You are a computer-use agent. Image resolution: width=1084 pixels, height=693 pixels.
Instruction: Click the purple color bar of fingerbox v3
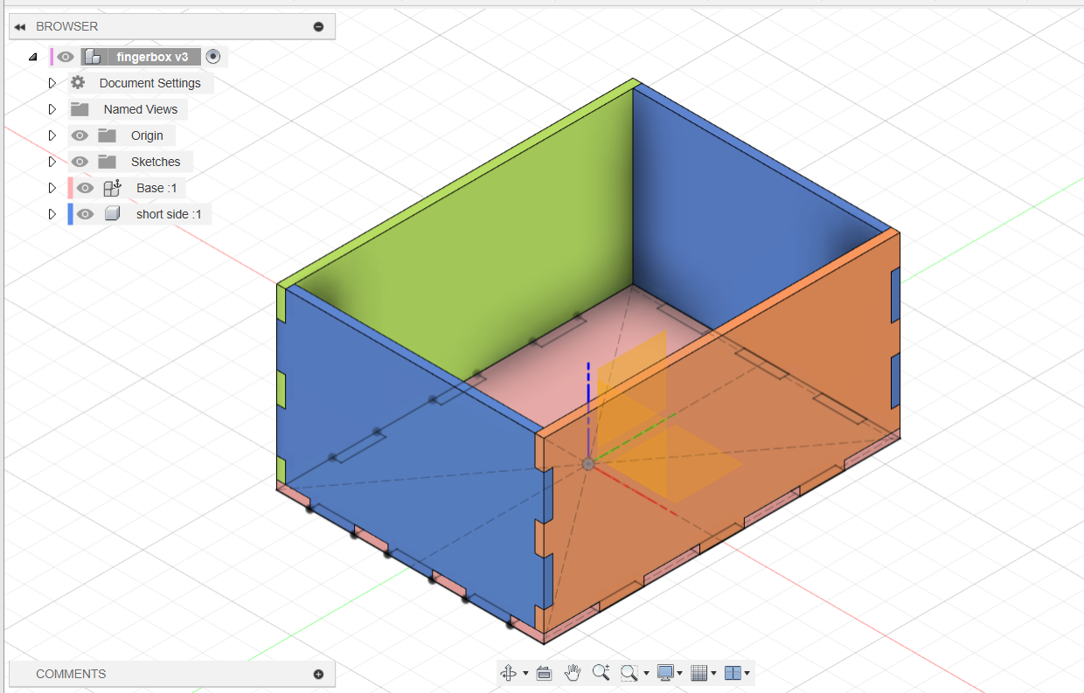click(x=52, y=57)
